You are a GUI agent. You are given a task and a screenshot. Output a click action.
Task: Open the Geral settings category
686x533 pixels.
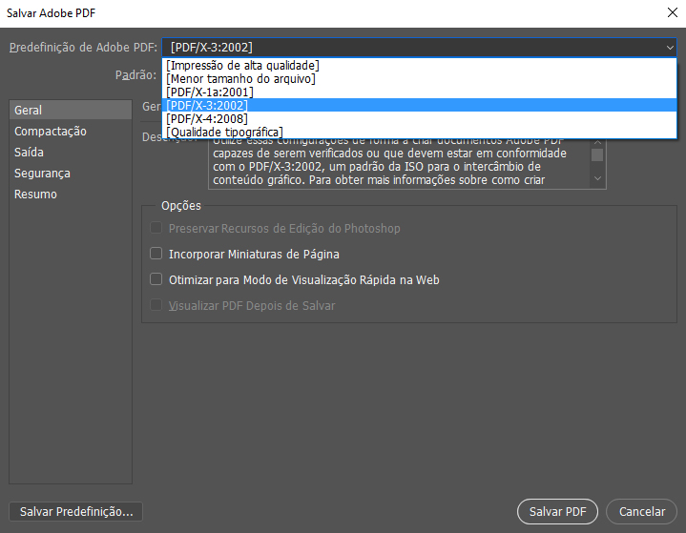click(29, 110)
